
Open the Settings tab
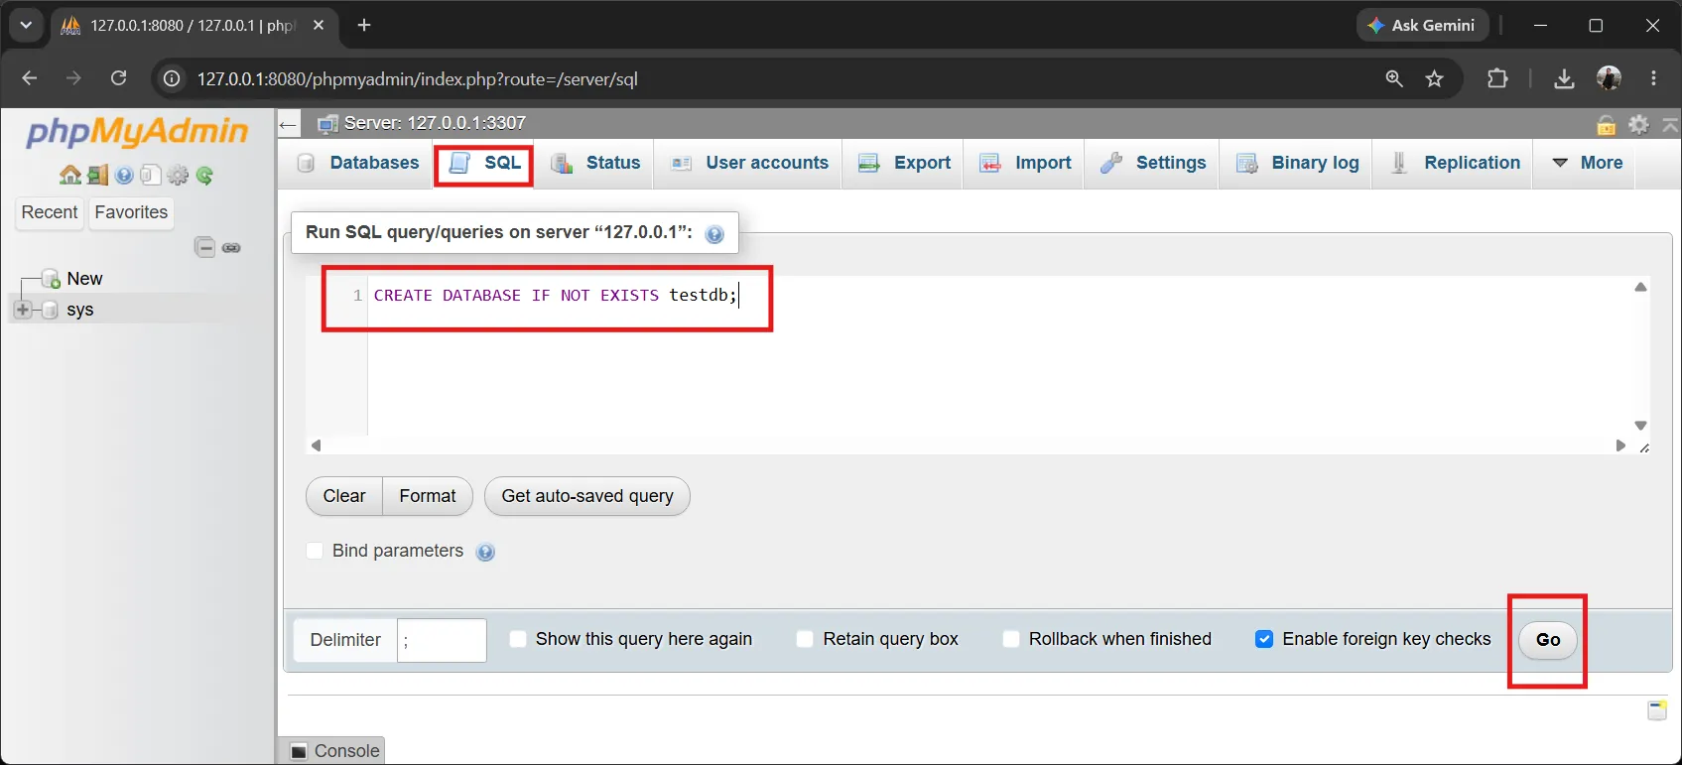(1152, 163)
